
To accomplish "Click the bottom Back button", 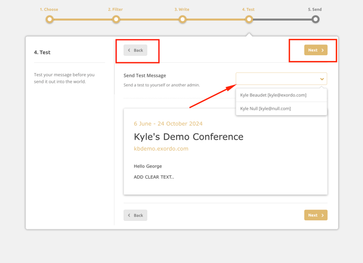I will 135,215.
